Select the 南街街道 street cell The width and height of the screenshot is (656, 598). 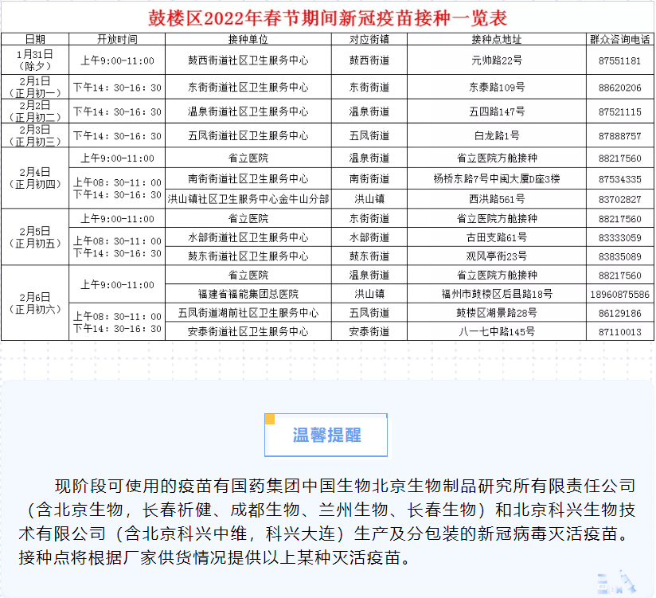tap(369, 178)
